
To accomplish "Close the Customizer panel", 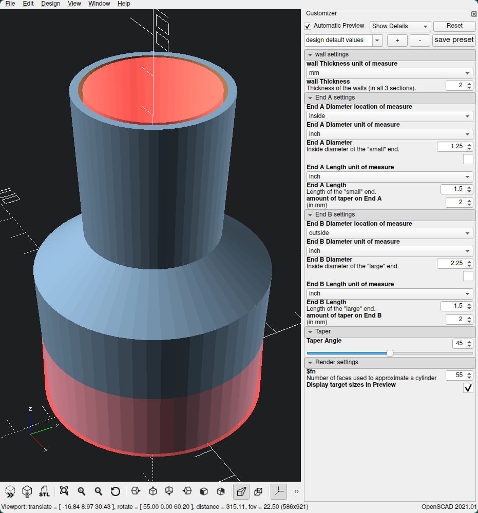I will (474, 14).
